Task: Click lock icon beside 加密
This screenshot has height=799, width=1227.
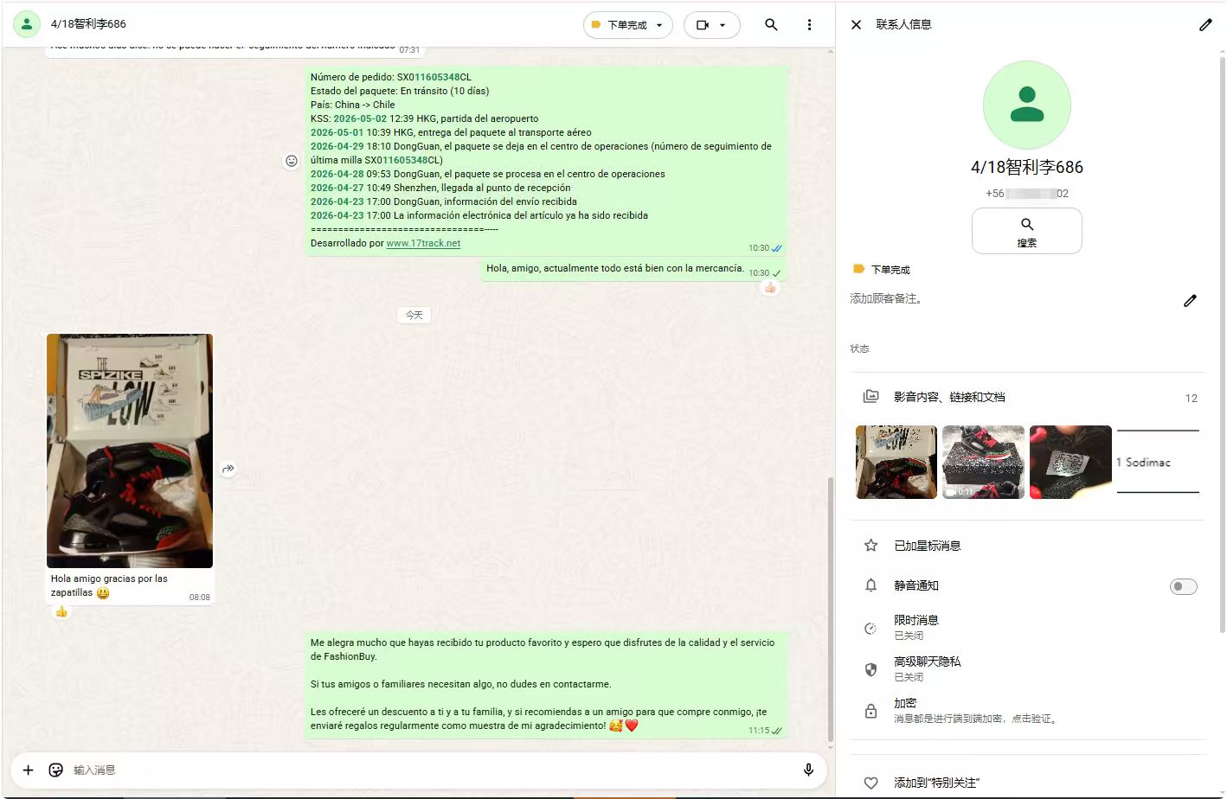Action: click(870, 711)
